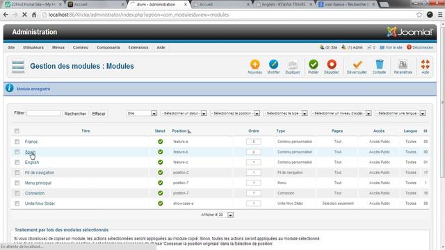
Task: Click the Modifier pencil icon
Action: pos(273,65)
